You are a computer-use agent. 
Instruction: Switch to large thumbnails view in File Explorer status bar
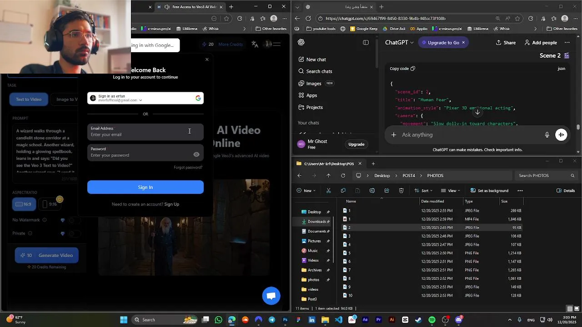[577, 309]
